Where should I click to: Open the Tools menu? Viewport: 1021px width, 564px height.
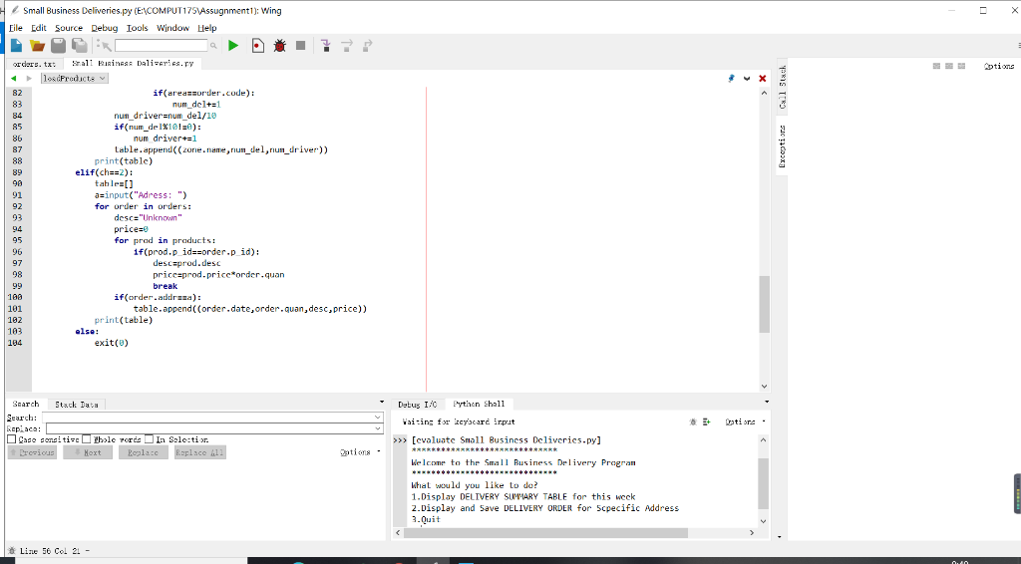(137, 28)
